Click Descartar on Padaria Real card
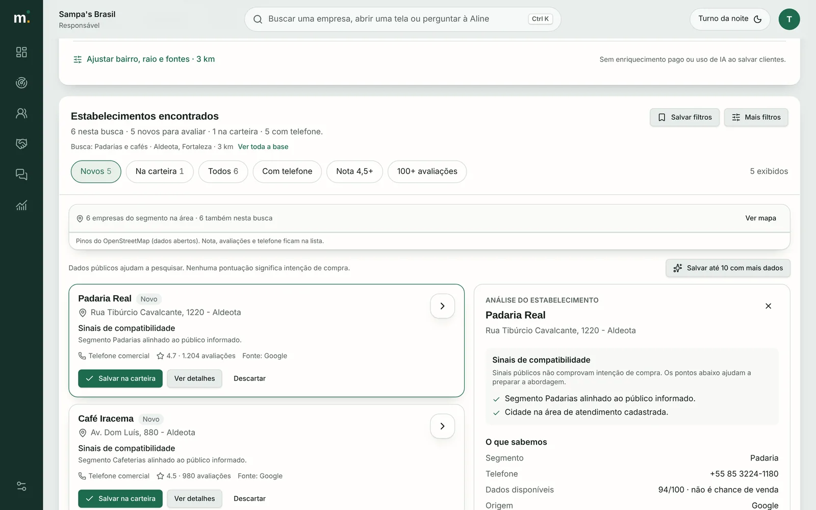816x510 pixels. point(249,378)
